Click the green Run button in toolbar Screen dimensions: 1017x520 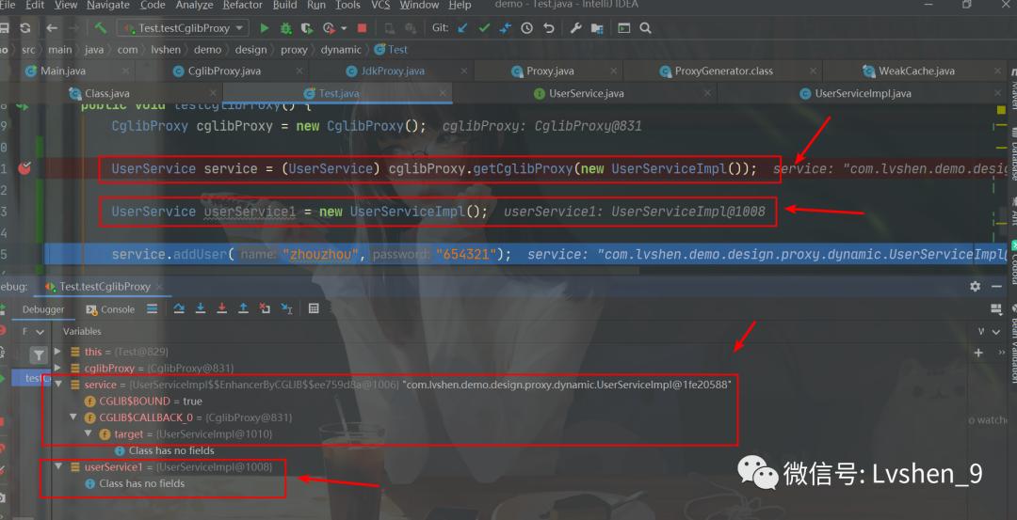pos(265,28)
